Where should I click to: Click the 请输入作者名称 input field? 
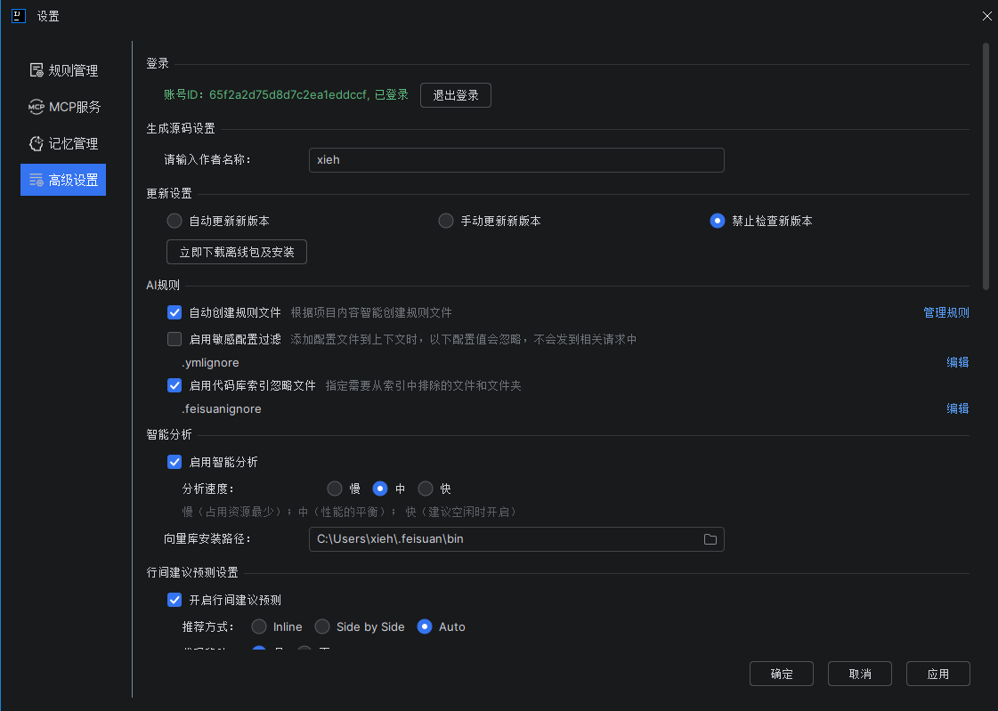[515, 160]
